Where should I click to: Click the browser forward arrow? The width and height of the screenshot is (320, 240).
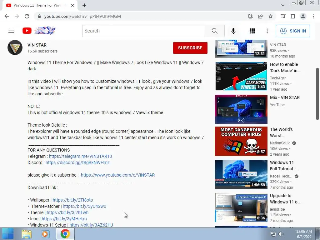click(17, 16)
